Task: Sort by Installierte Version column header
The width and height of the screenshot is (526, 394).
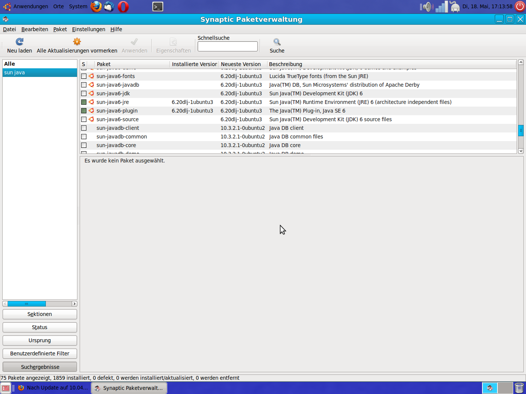Action: point(194,64)
